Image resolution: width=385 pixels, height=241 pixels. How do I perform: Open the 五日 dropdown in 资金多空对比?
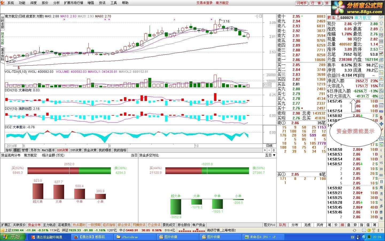pos(270,155)
